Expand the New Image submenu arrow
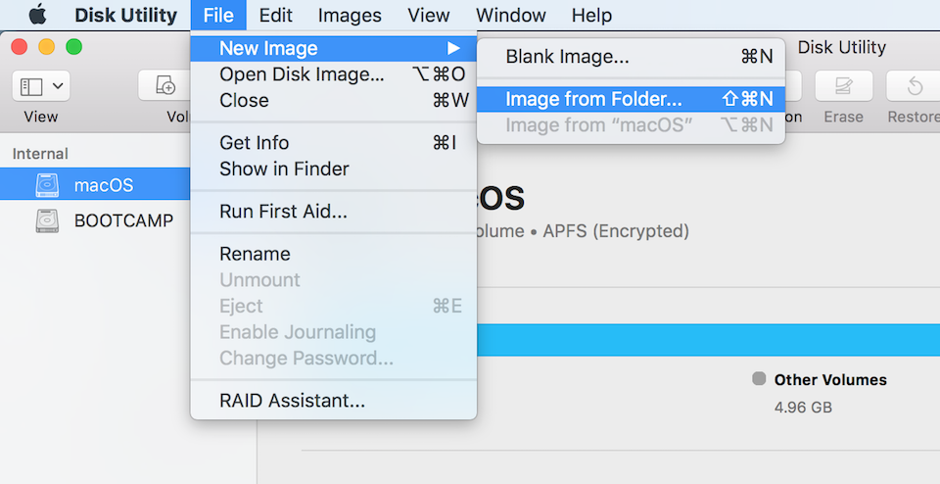 [453, 48]
